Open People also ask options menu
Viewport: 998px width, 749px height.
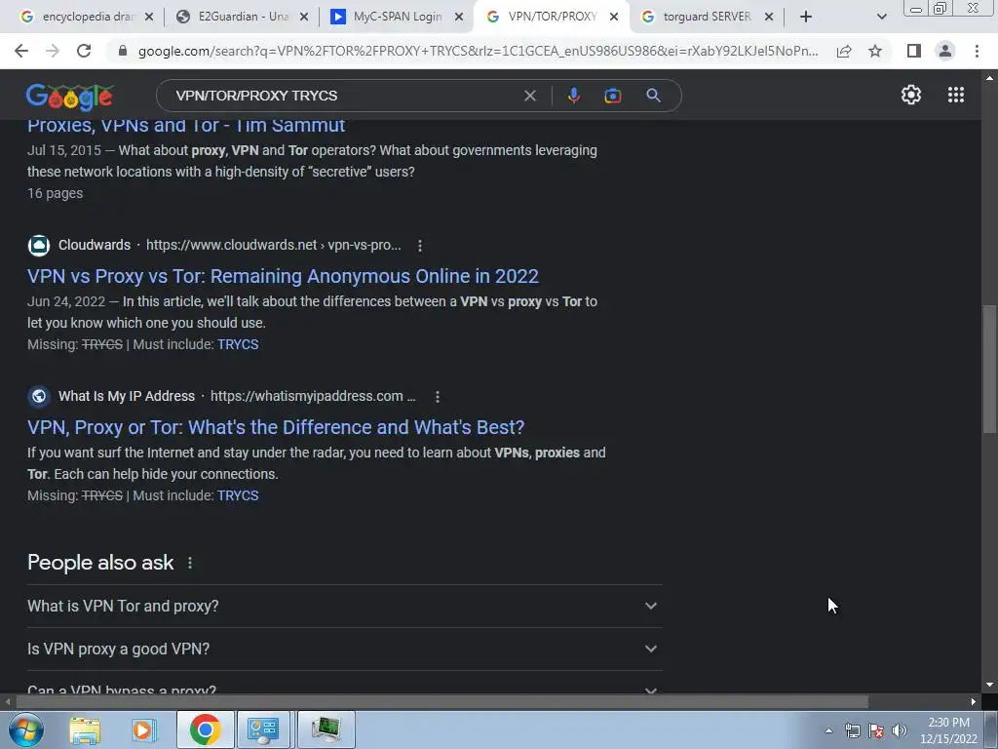[190, 563]
